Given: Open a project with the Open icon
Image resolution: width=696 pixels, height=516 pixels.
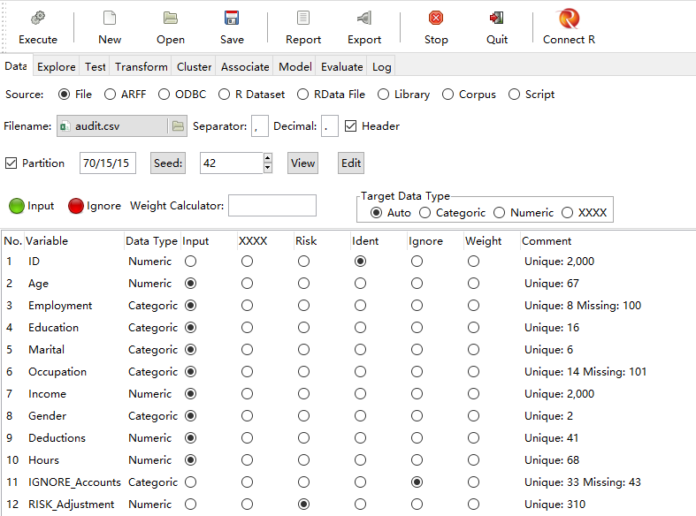Looking at the screenshot, I should pyautogui.click(x=171, y=19).
